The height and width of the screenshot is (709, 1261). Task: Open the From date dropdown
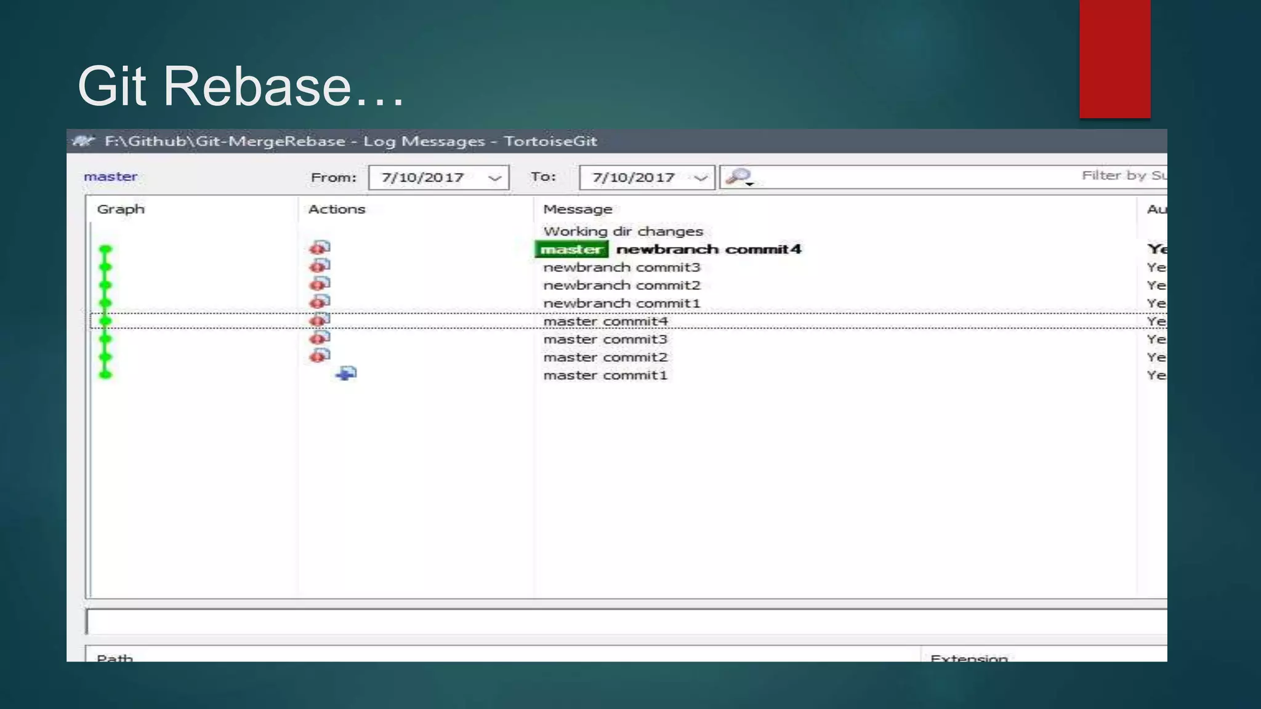point(494,178)
